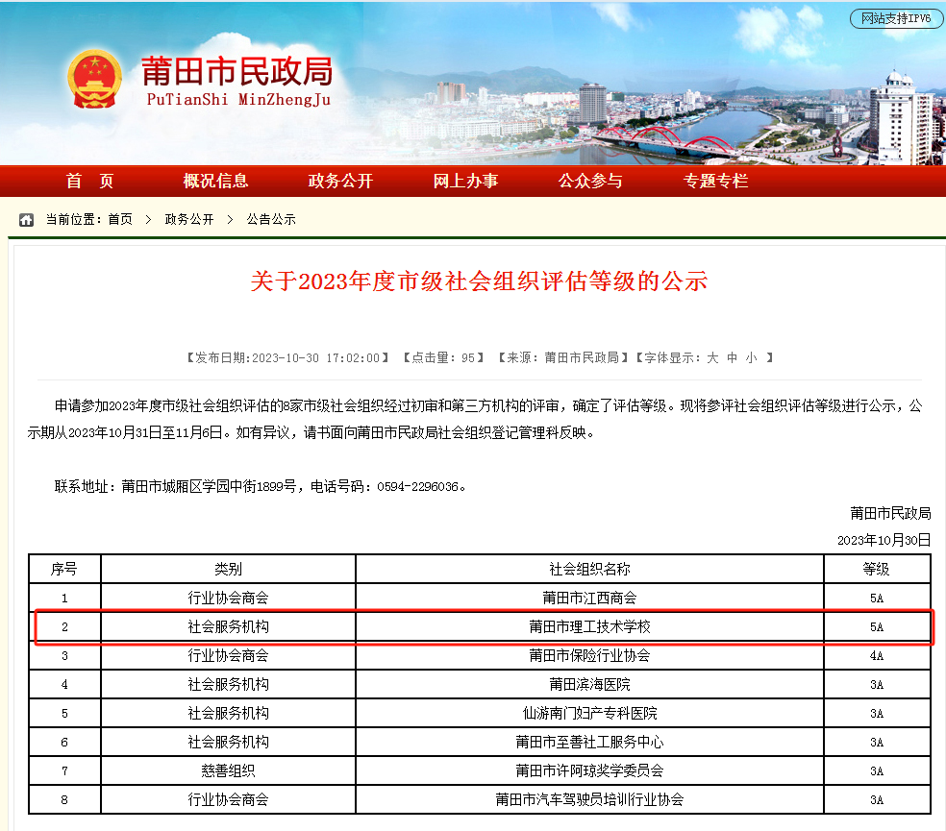The width and height of the screenshot is (946, 831).
Task: Select the cell 莆田市许阿琼奖学委员会
Action: 589,770
